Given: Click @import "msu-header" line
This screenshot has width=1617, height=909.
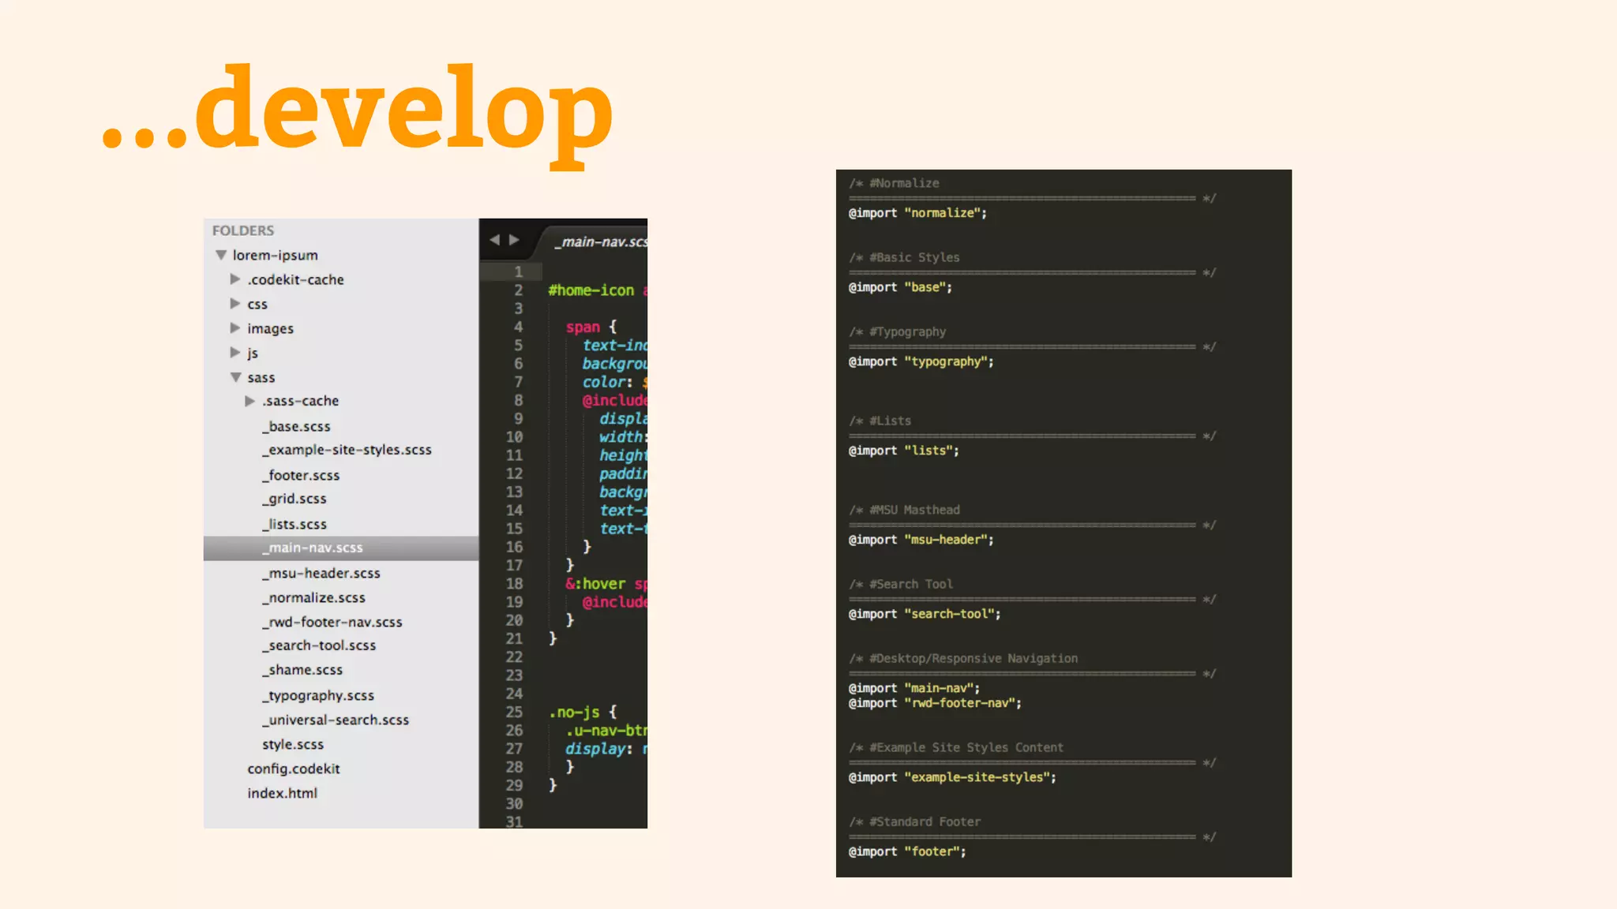Looking at the screenshot, I should (x=921, y=540).
